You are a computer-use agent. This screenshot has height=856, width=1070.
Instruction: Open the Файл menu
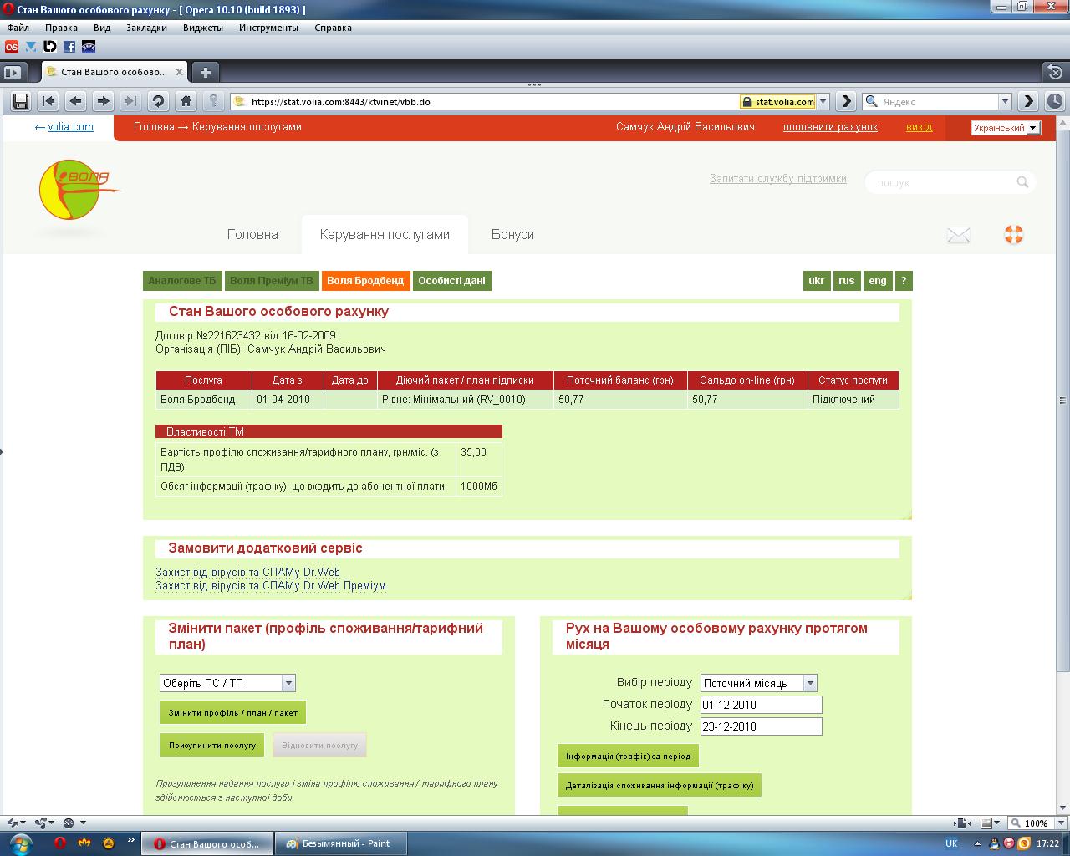[x=18, y=28]
